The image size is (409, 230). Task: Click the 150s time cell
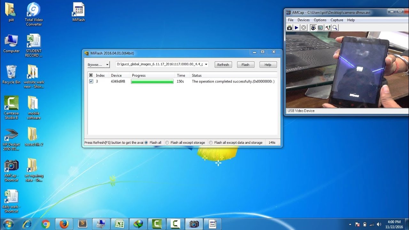pos(180,81)
